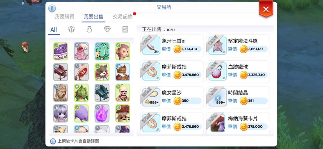The image size is (323, 149).
Task: Open the 堅定魔法斗篷 listing
Action: click(x=238, y=46)
